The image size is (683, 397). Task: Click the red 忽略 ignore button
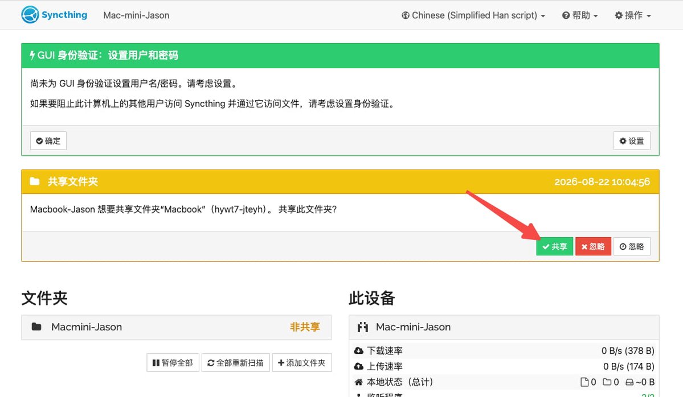tap(593, 246)
